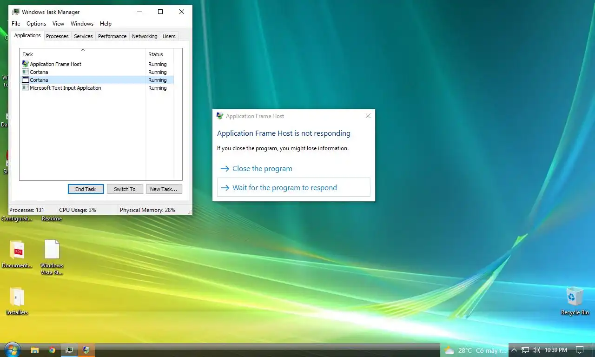595x357 pixels.
Task: Click the Application Frame Host row icon
Action: pyautogui.click(x=26, y=64)
